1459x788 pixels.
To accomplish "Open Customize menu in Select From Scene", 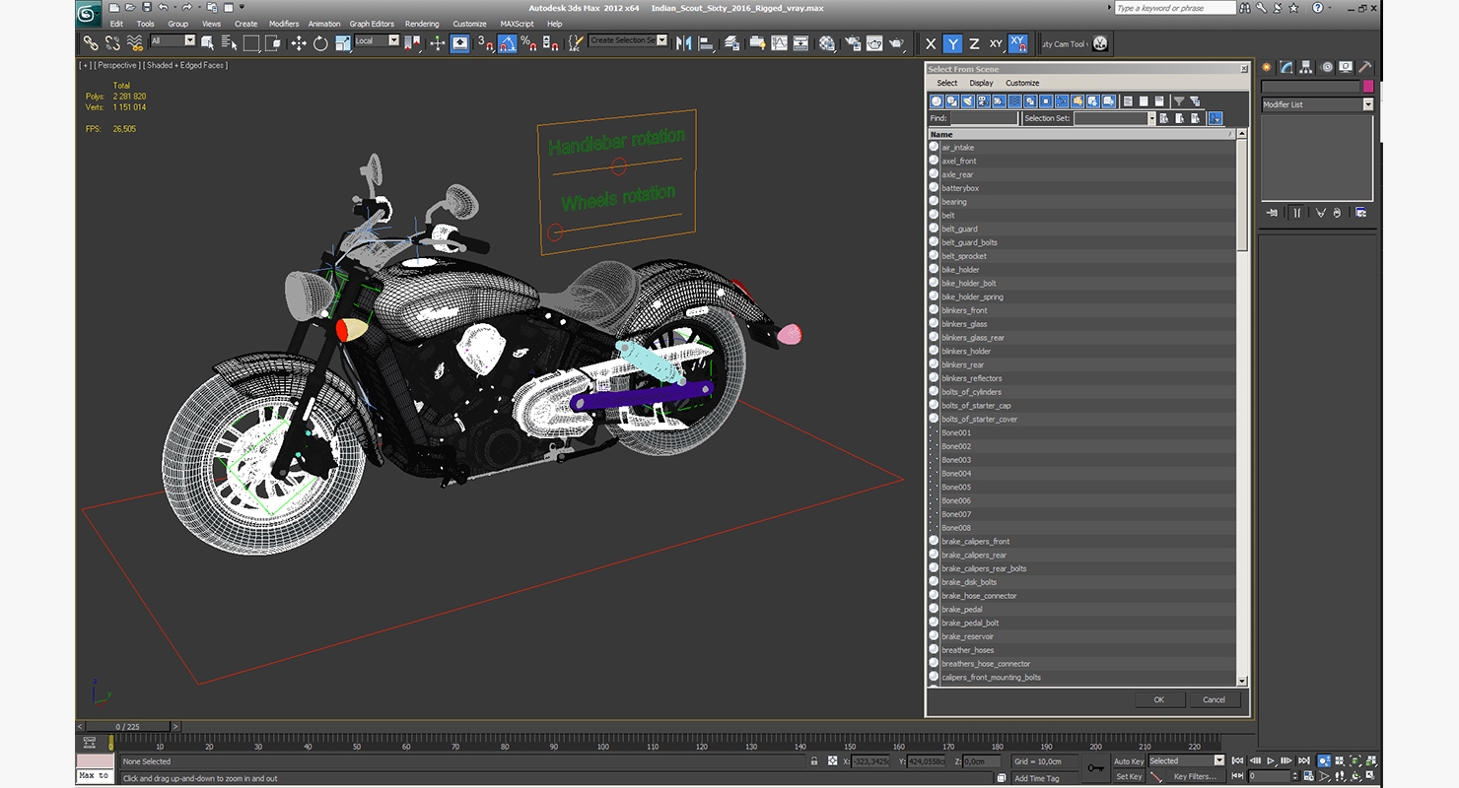I will click(1022, 83).
